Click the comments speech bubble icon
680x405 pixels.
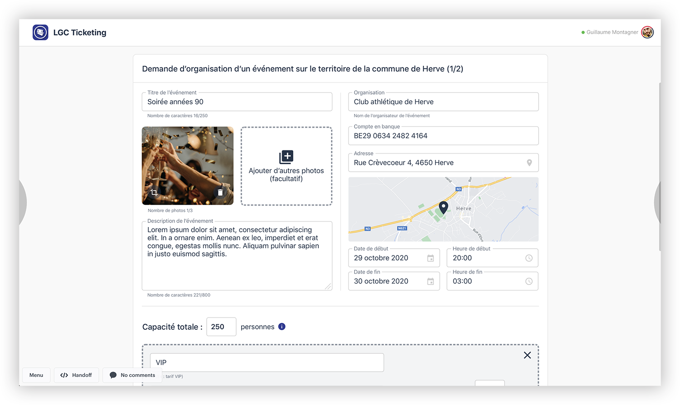point(113,375)
